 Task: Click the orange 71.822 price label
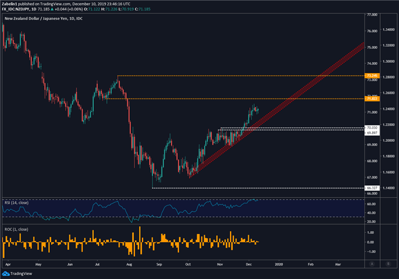[372, 98]
